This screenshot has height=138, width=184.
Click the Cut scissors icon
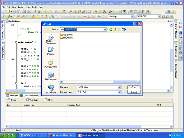click(56, 11)
